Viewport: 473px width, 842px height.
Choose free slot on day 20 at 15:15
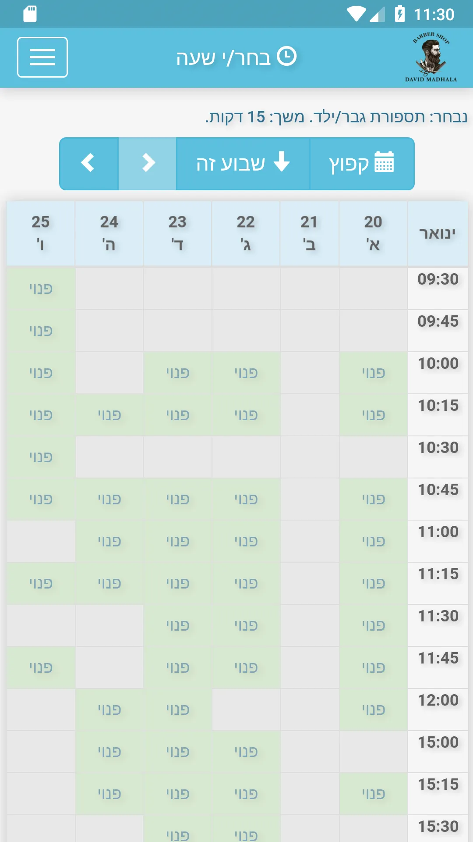(x=373, y=794)
